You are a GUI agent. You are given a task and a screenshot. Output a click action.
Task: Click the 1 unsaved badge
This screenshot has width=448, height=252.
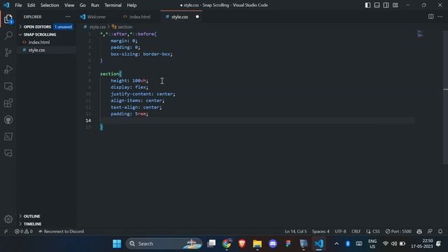click(63, 27)
